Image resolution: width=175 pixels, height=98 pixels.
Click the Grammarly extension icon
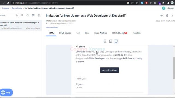(x=128, y=3)
